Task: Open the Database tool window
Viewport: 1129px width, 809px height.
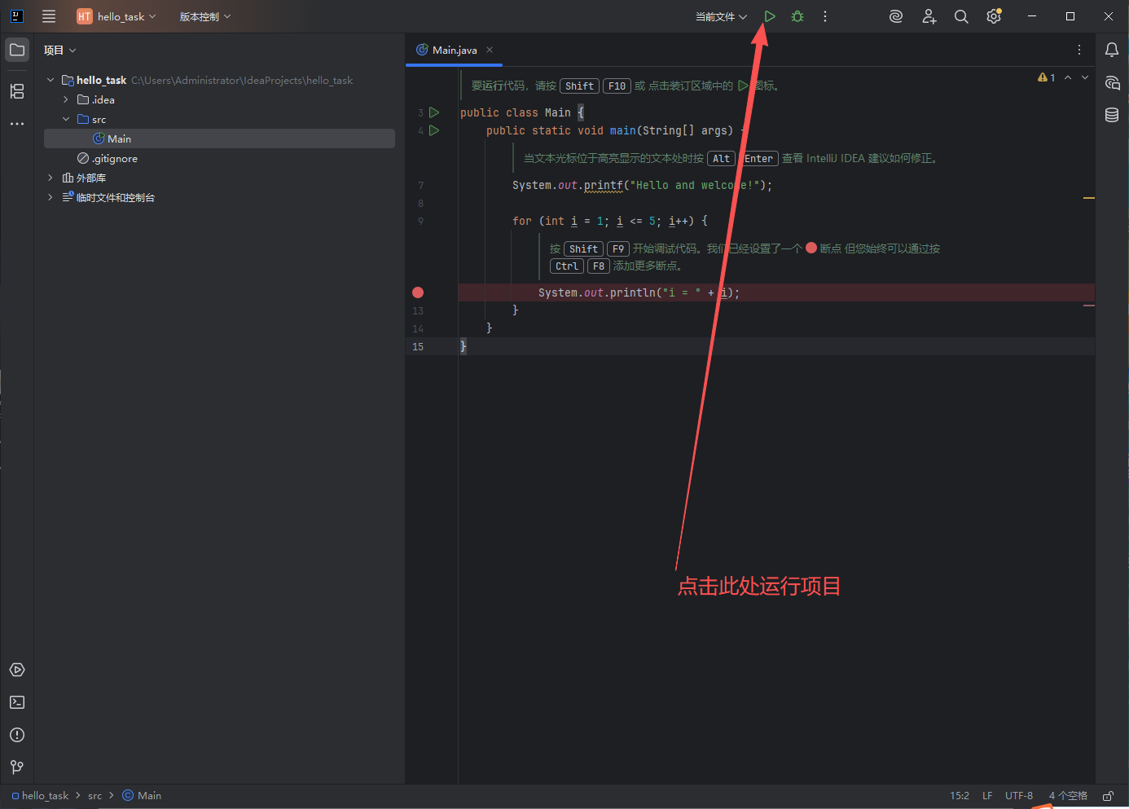Action: (x=1112, y=115)
